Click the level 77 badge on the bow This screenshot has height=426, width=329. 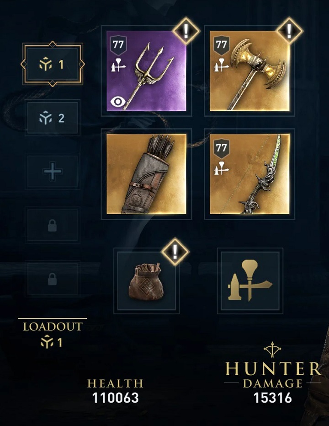coord(222,148)
